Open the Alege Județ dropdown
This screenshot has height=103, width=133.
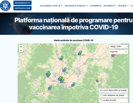pos(118,46)
